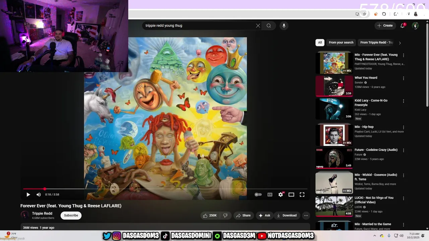Open the video settings gear
Viewport: 429px width, 241px height.
click(x=281, y=194)
